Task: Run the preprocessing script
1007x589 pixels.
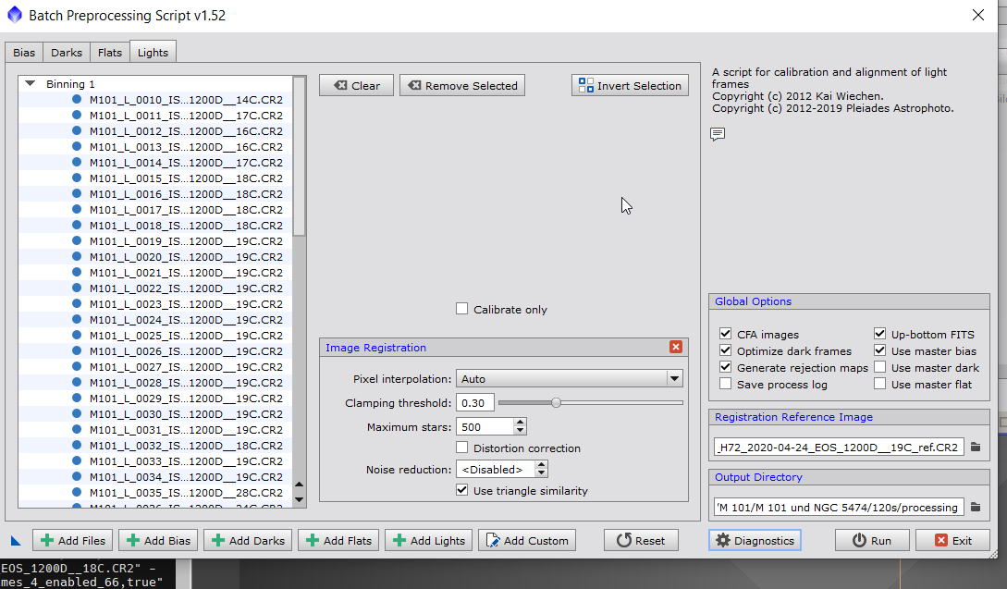Action: coord(872,540)
